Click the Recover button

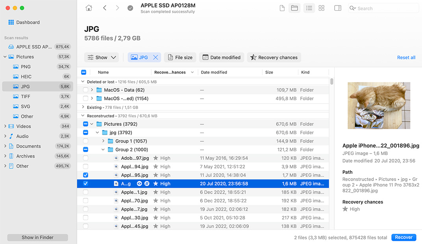(x=403, y=237)
